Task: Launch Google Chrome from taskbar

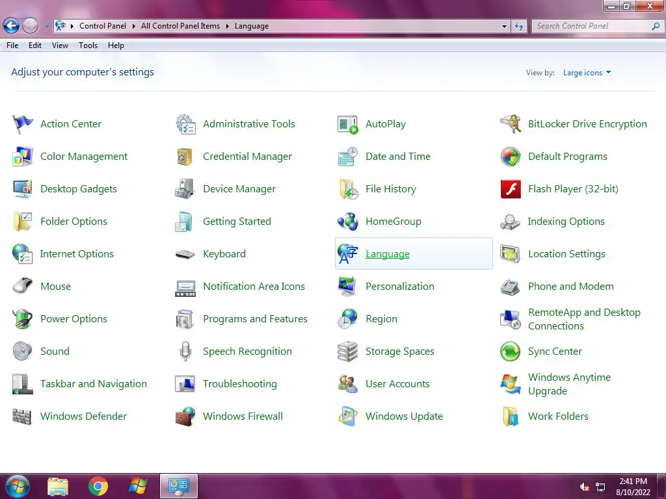Action: point(98,486)
